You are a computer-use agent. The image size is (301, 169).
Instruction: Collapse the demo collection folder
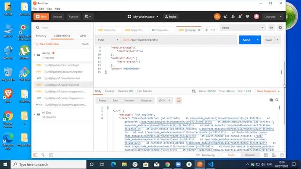34,55
